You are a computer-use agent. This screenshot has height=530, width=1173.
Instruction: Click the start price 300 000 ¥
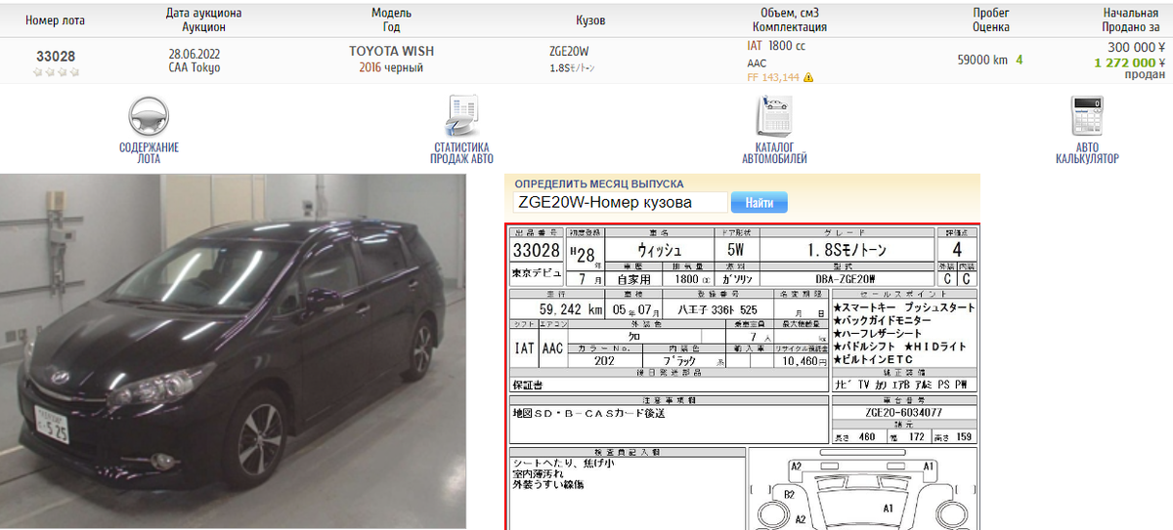[x=1136, y=46]
